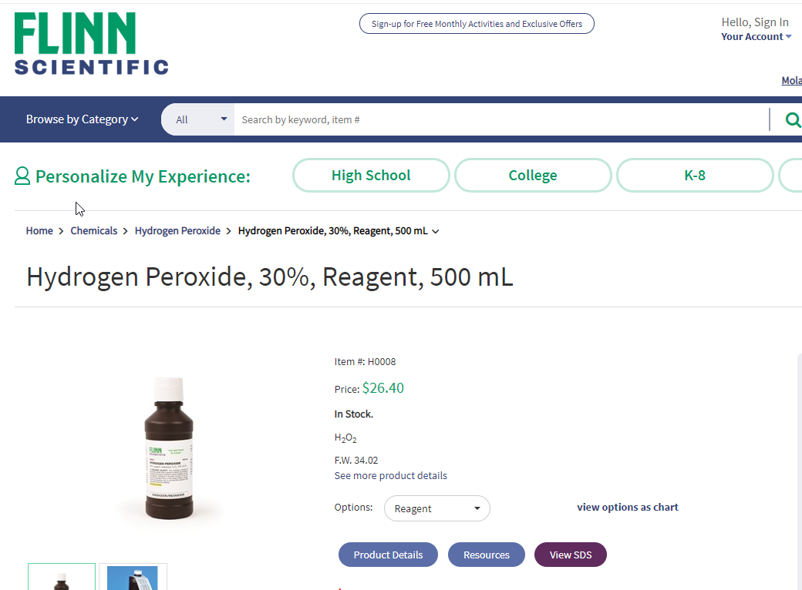The height and width of the screenshot is (590, 802).
Task: Click the main hydrogen peroxide bottle image
Action: pos(170,448)
